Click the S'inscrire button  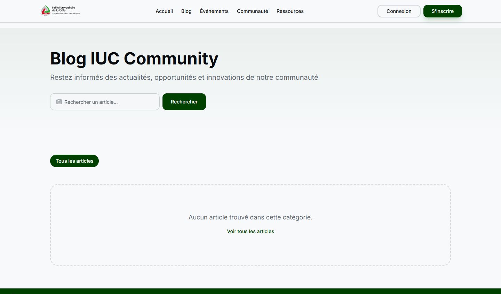[443, 11]
